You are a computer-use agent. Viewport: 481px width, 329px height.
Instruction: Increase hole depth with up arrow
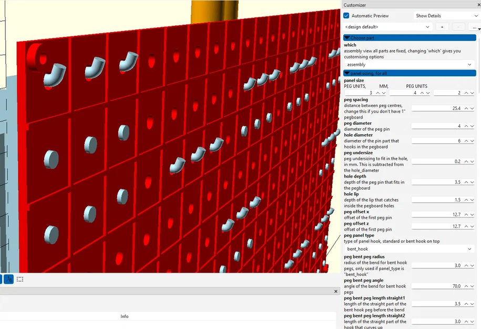tap(466, 182)
